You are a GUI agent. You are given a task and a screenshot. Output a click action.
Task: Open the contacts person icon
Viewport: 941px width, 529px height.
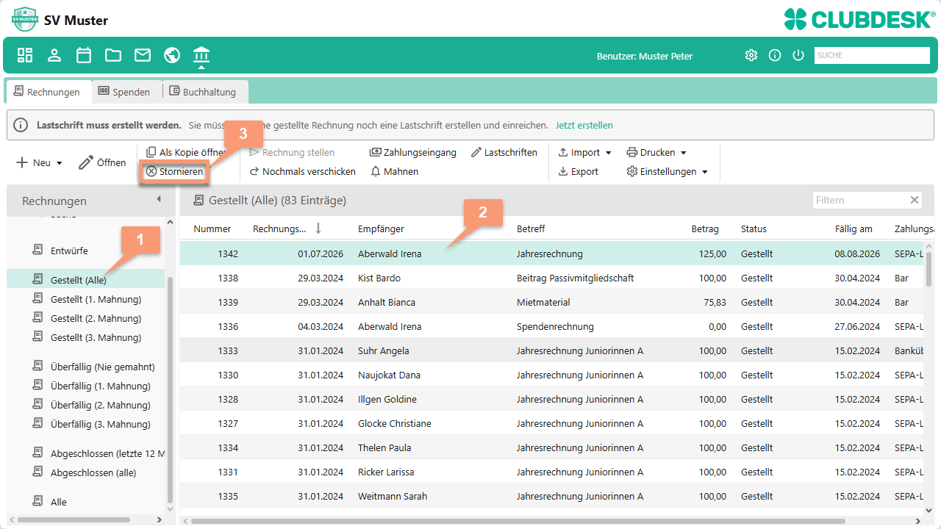[x=54, y=55]
